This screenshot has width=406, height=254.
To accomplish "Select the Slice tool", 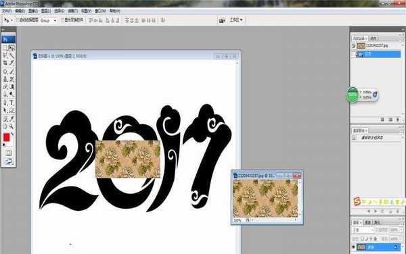I will (12, 63).
